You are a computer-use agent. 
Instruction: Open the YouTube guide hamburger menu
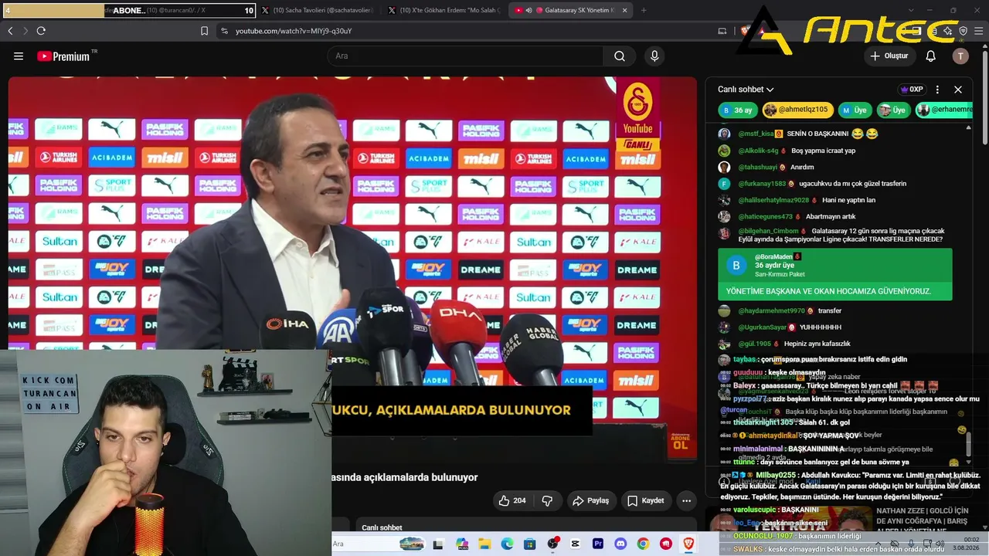click(x=19, y=56)
